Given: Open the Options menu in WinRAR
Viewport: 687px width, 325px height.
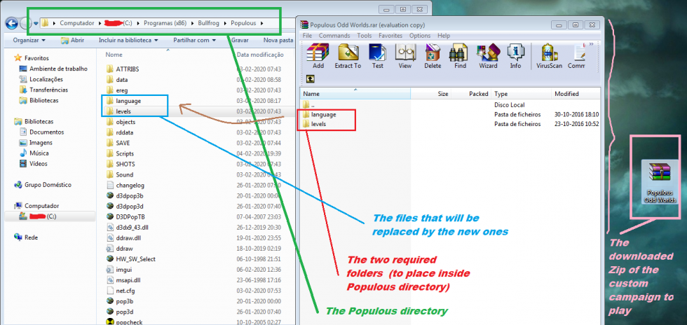Looking at the screenshot, I should [x=420, y=36].
